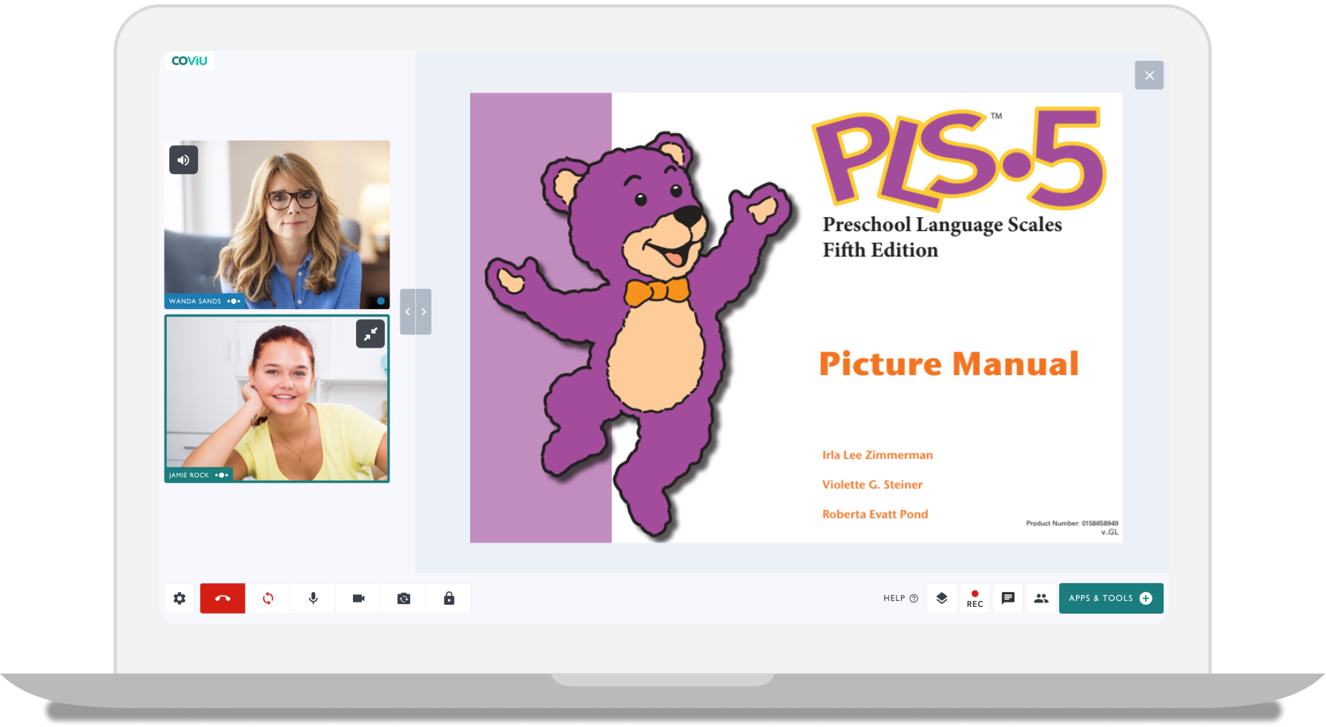1326x727 pixels.
Task: Minimize Jamie Rock's video tile
Action: (x=370, y=333)
